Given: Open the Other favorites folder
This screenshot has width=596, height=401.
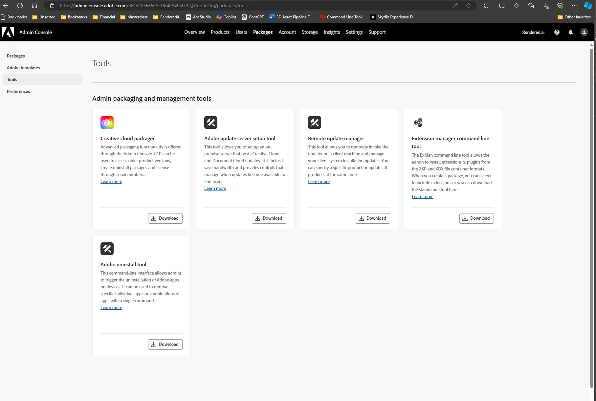Looking at the screenshot, I should 574,17.
